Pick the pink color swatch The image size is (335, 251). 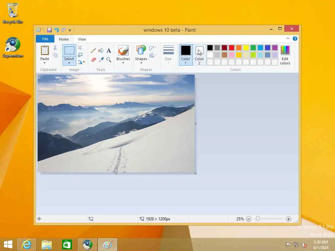232,55
